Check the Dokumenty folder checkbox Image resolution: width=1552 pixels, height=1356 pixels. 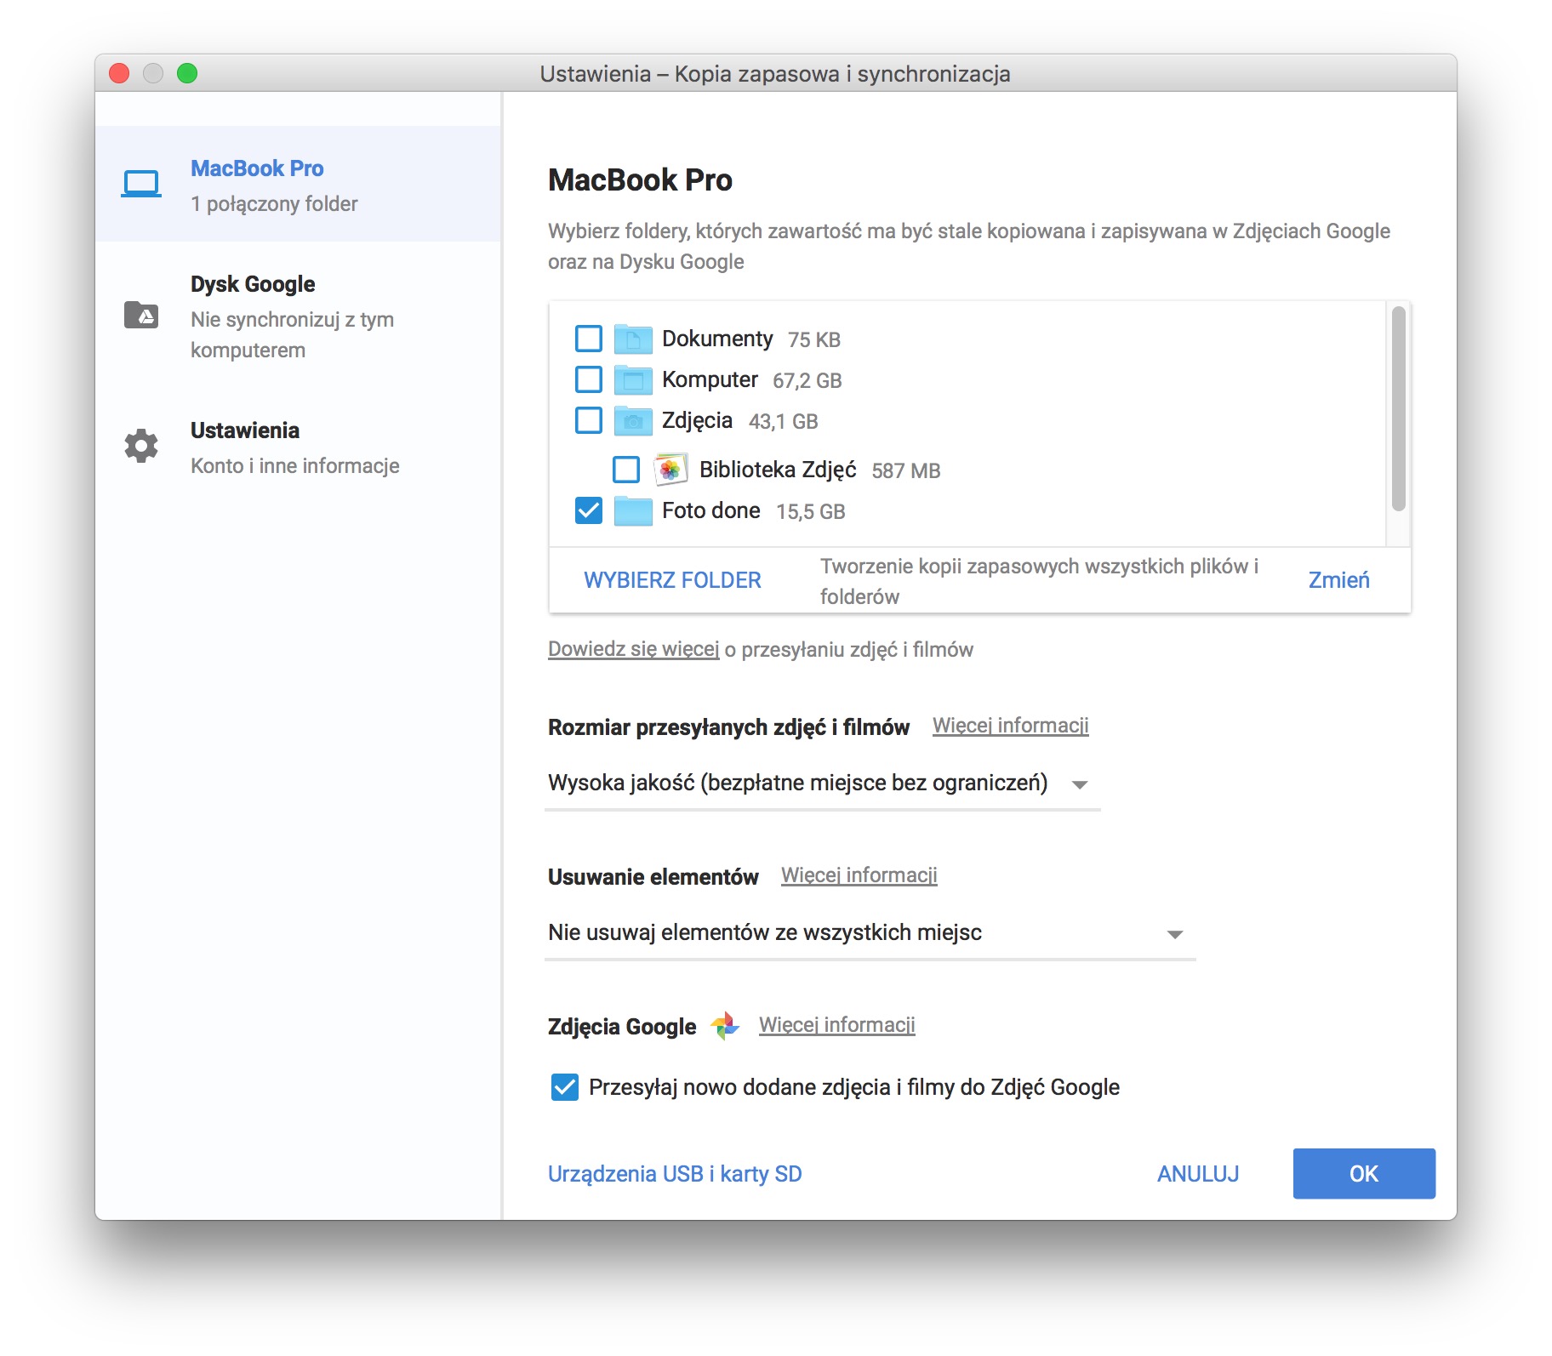pyautogui.click(x=589, y=339)
